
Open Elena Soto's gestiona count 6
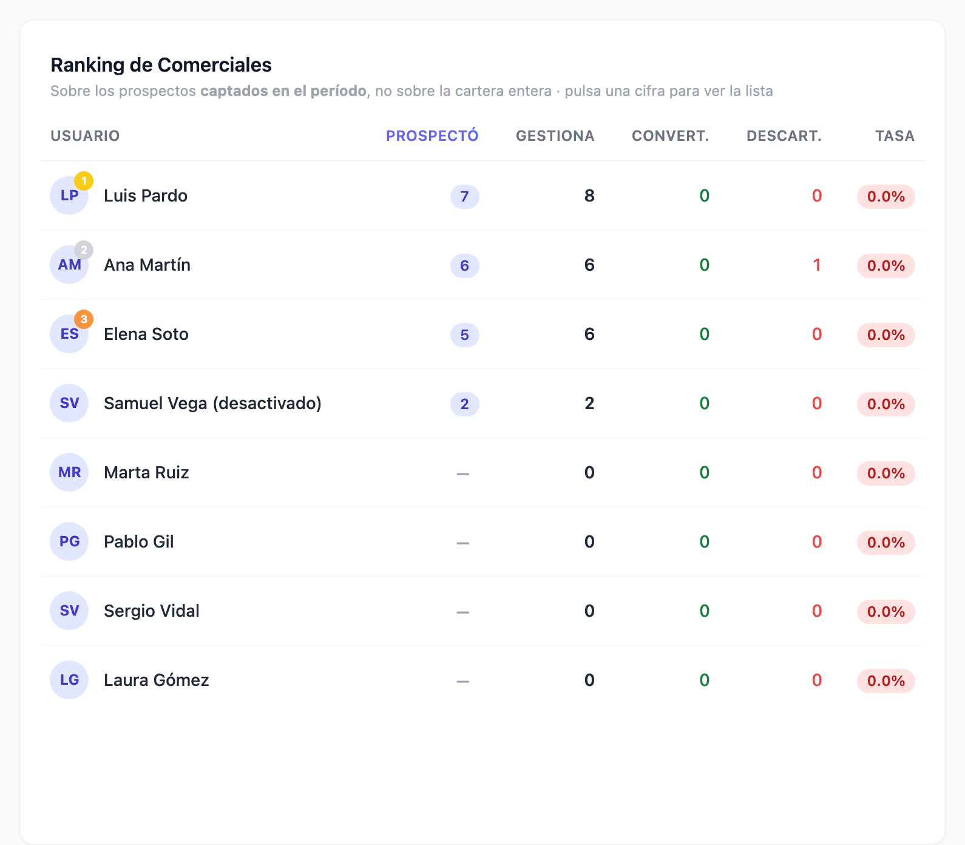coord(589,334)
